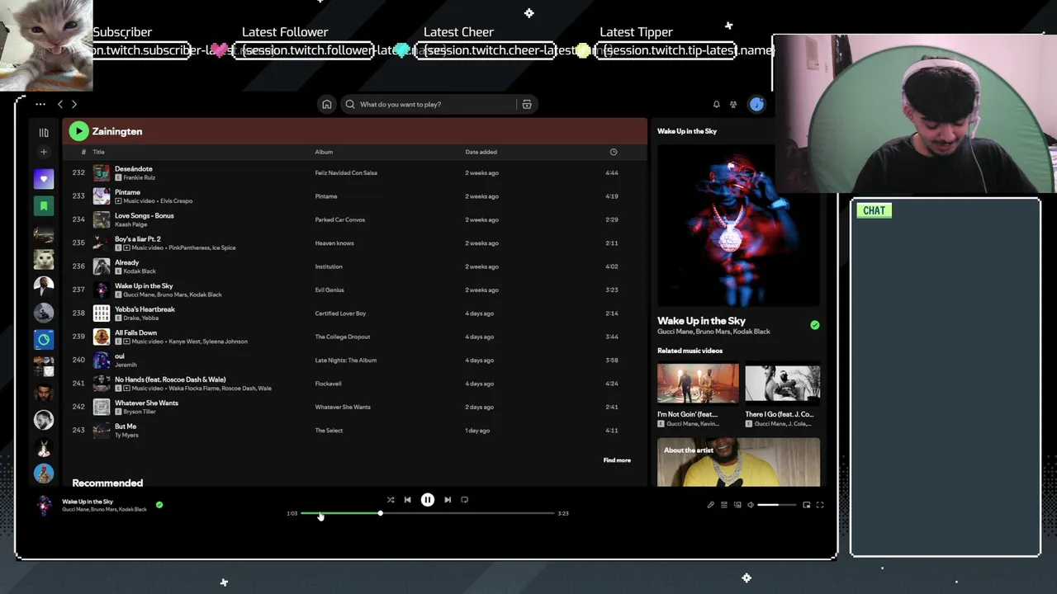
Task: Open album Evil Genius link
Action: pyautogui.click(x=329, y=290)
